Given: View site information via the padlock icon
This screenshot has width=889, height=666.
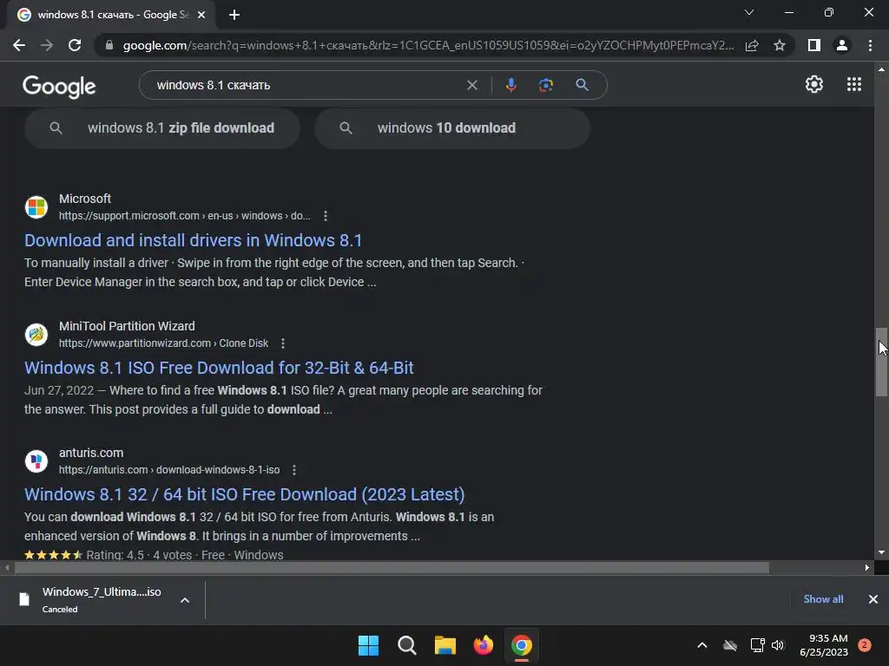Looking at the screenshot, I should [109, 45].
